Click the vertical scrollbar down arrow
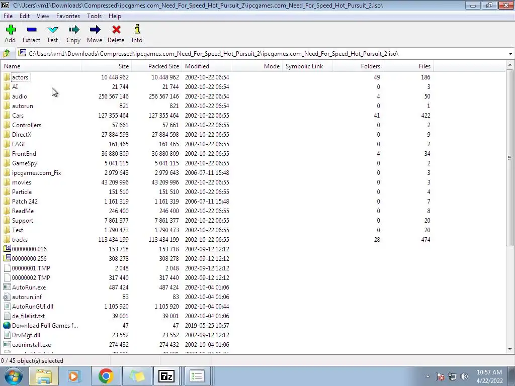The image size is (515, 386). point(510,349)
